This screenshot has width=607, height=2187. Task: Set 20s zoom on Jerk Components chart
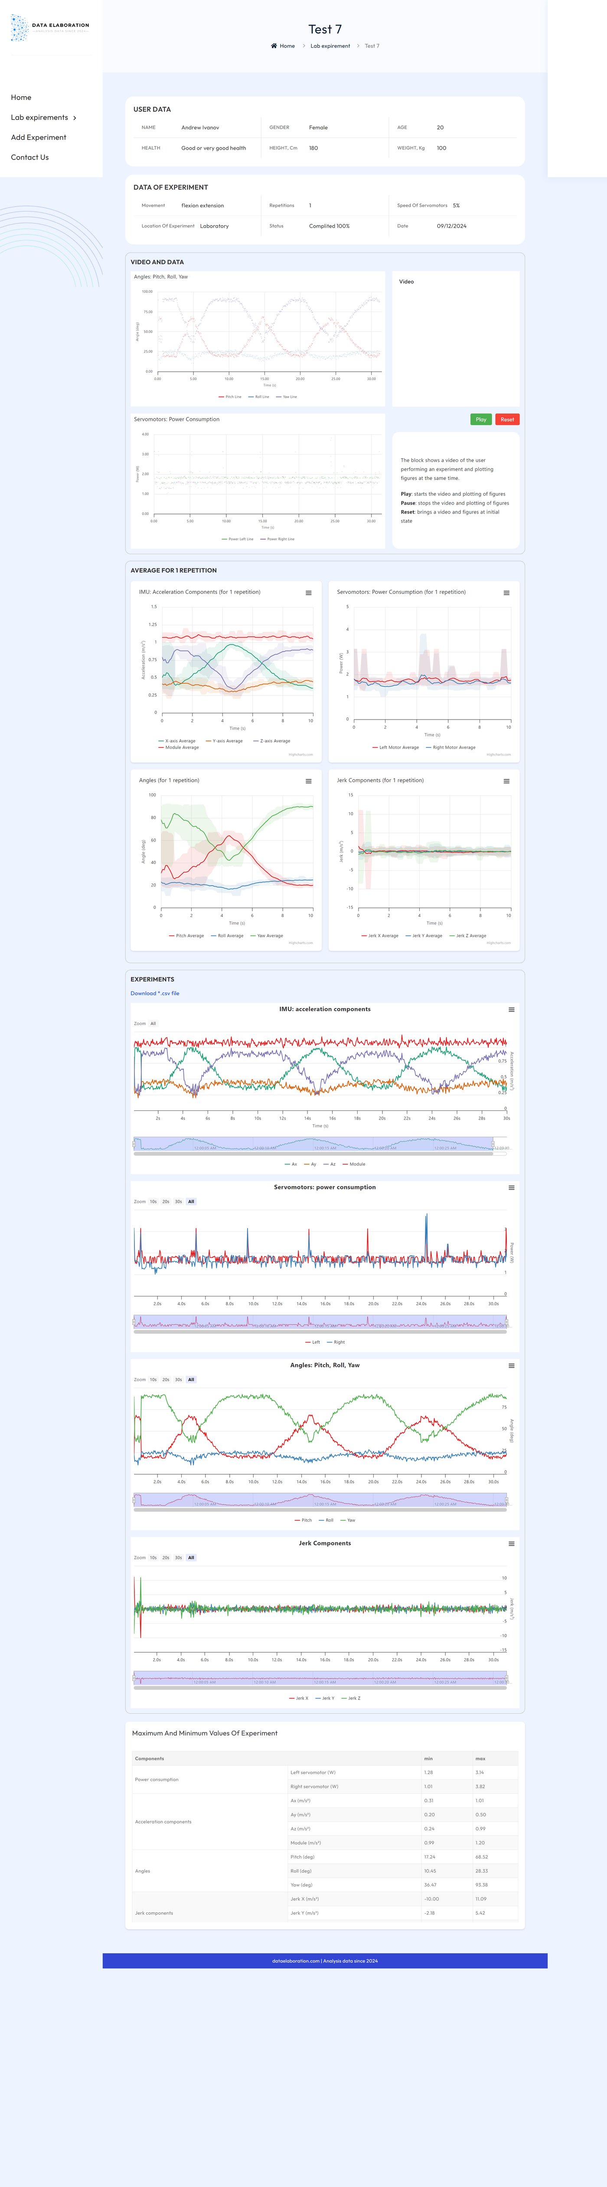pos(166,1558)
